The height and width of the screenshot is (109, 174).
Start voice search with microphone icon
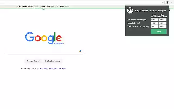(80, 51)
